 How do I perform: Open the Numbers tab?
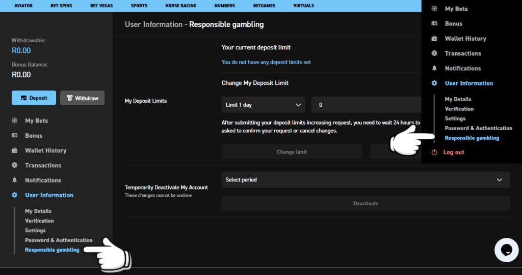(225, 6)
